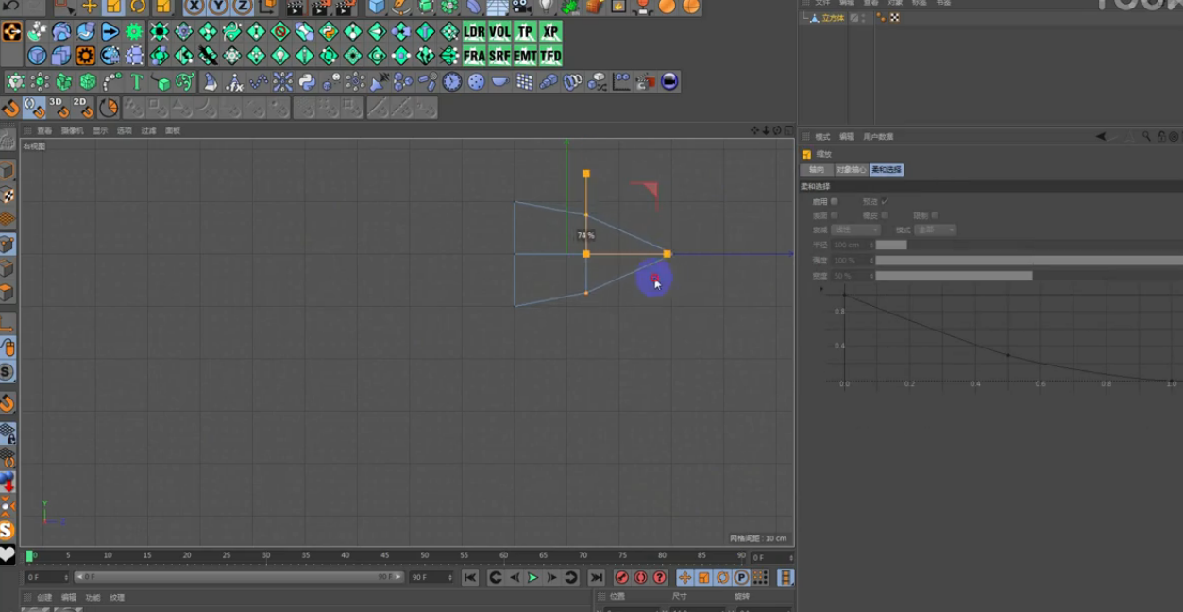Open the 衰减 falloff dropdown
Screen dimensions: 1183x612
pyautogui.click(x=855, y=229)
